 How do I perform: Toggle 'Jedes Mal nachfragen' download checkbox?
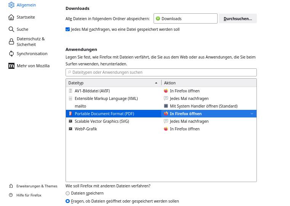pyautogui.click(x=68, y=29)
